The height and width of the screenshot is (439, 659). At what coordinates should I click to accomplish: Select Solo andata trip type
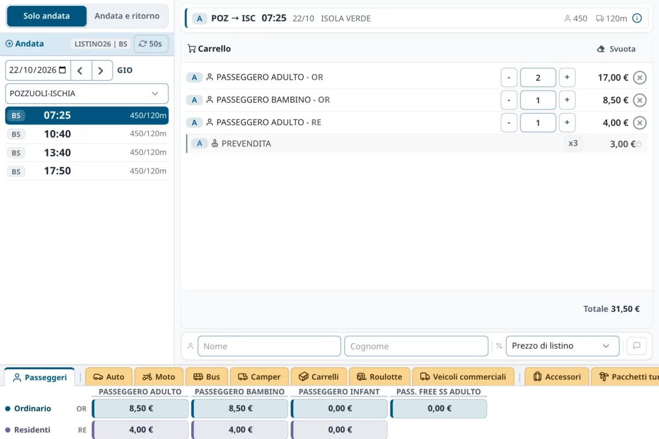(x=47, y=16)
